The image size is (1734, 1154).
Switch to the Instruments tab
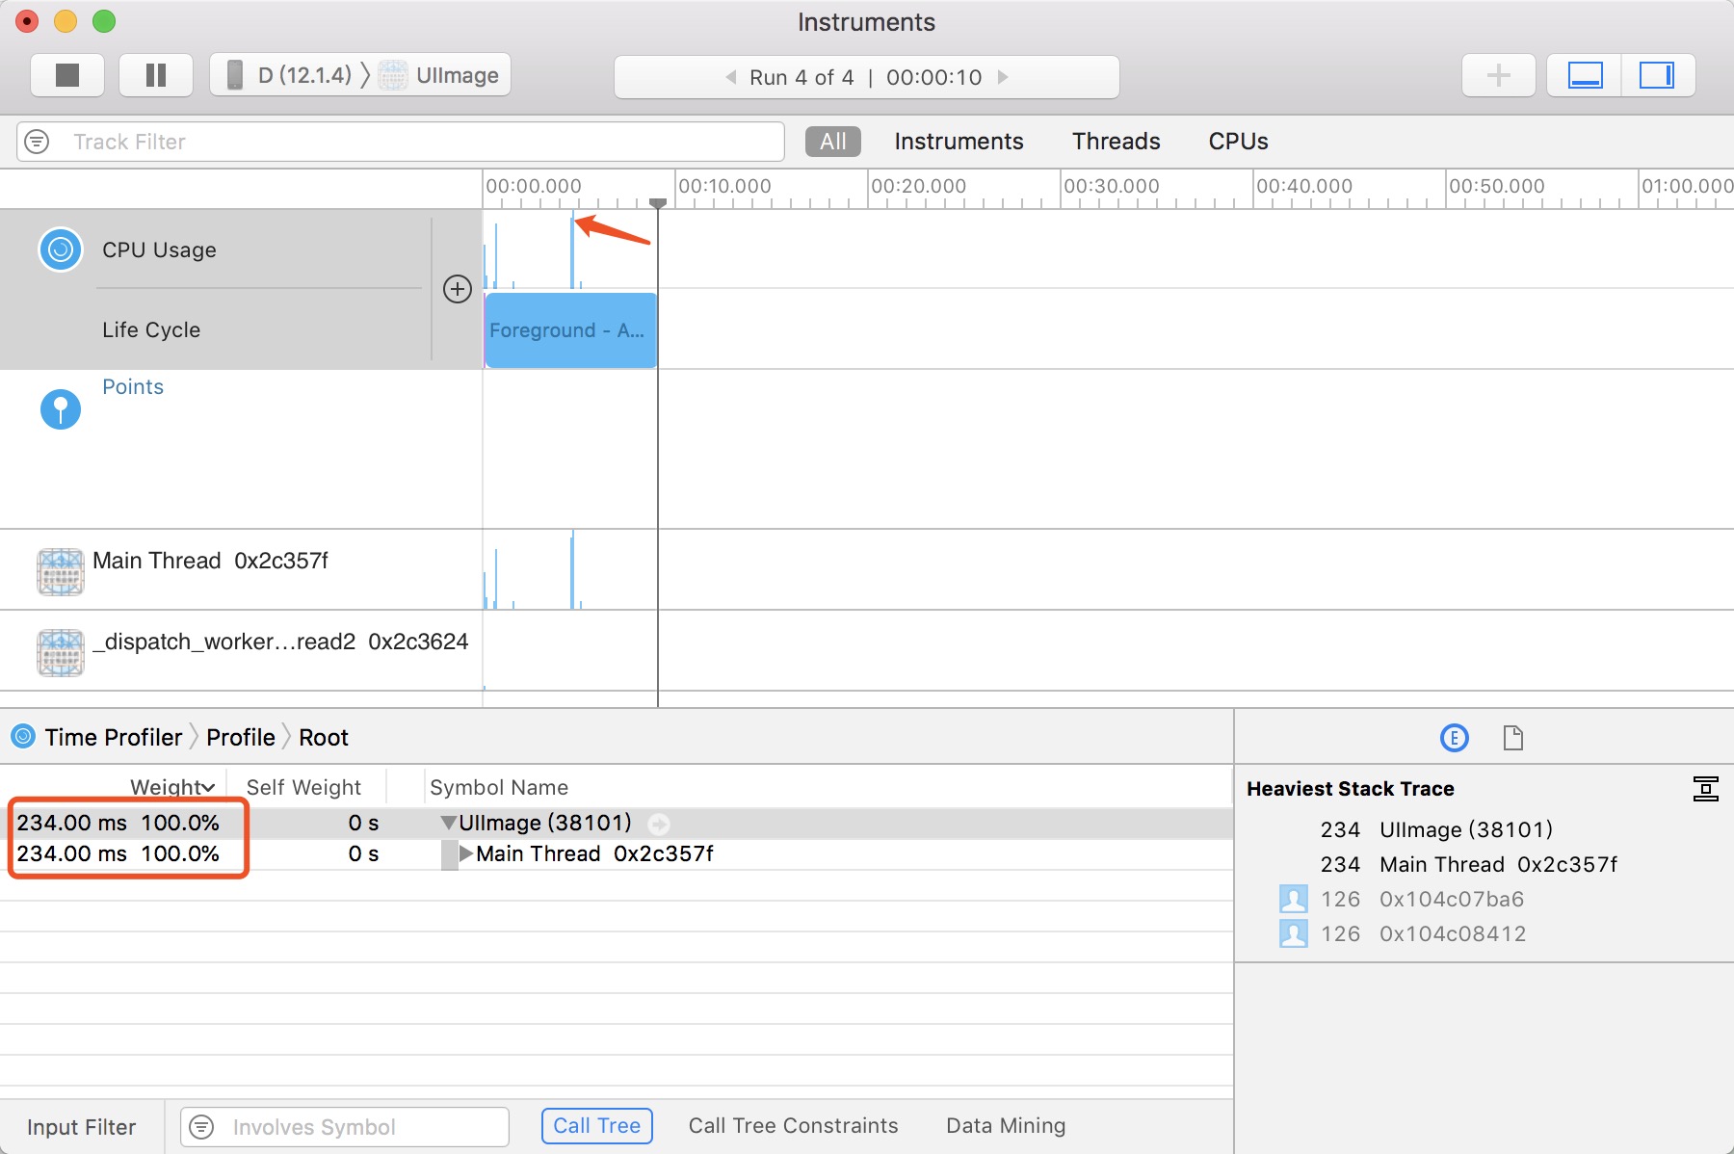point(959,142)
